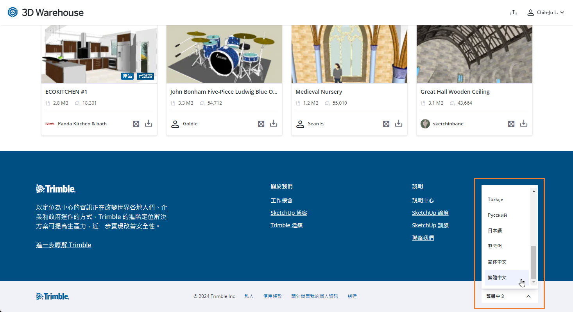The image size is (573, 312).
Task: Click the Medieval Nursery title
Action: (x=319, y=92)
